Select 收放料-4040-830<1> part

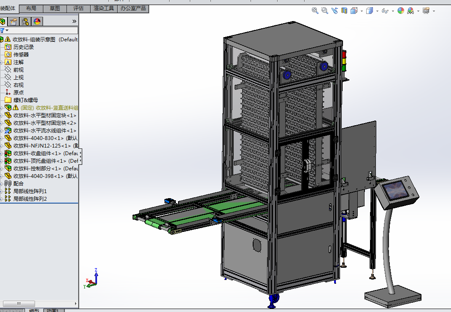[46, 138]
